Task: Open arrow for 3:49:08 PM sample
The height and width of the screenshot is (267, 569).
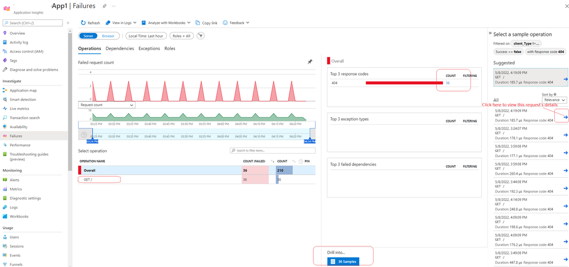Action: point(566,258)
